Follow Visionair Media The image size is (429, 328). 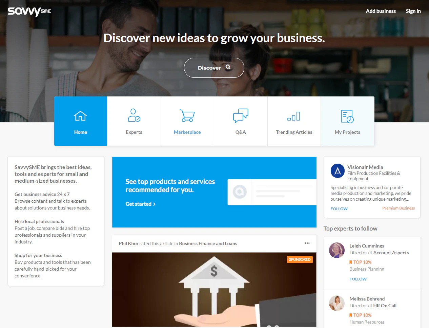tap(339, 209)
